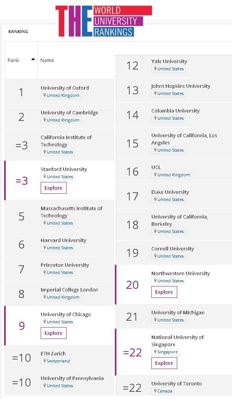Click the pin icon under Yale University
This screenshot has height=399, width=232.
click(155, 69)
